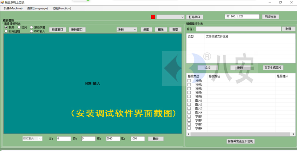Click the red serial port status indicator
The image size is (297, 151).
point(153,17)
